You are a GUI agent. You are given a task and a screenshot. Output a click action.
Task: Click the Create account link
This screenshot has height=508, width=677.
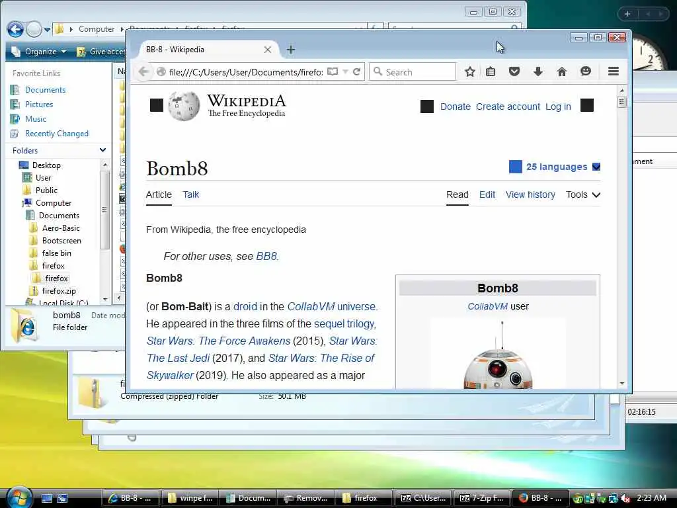508,106
